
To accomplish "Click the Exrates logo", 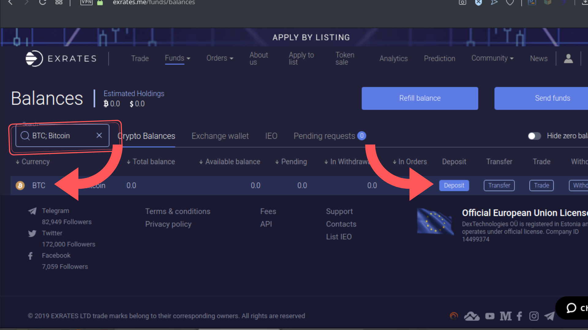I will point(61,58).
